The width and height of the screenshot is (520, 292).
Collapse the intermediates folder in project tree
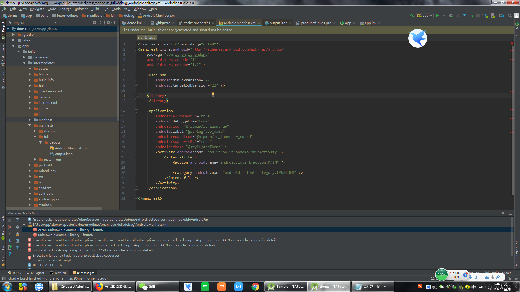pyautogui.click(x=24, y=63)
